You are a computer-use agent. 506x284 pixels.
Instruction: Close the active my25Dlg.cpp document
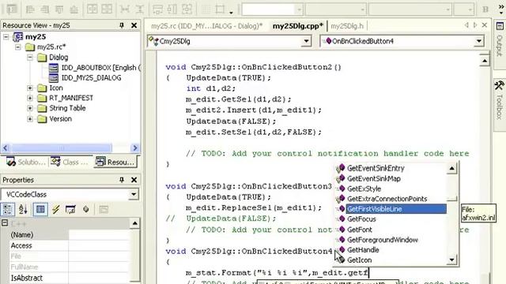pyautogui.click(x=485, y=24)
